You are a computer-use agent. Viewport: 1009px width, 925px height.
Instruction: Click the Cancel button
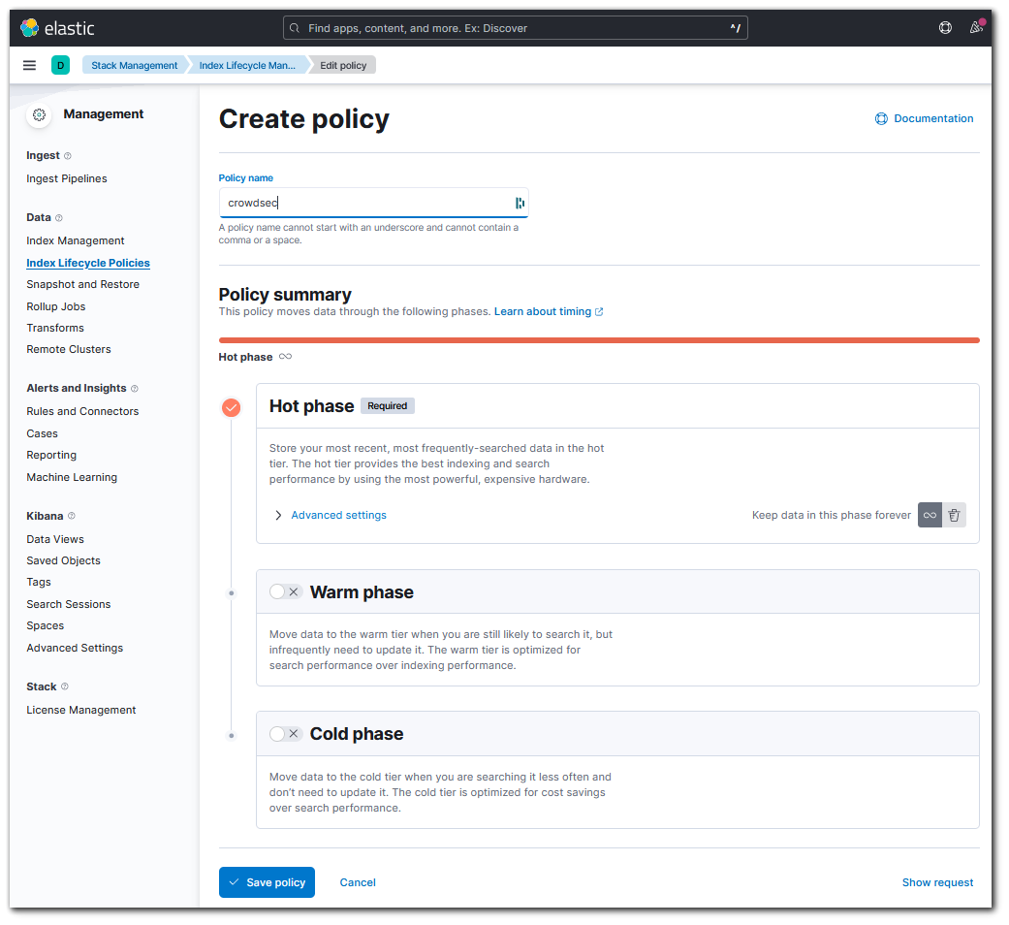358,882
